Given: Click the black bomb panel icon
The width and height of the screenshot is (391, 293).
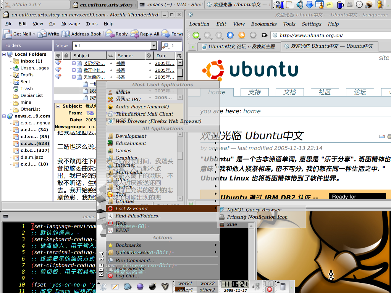Looking at the screenshot, I should click(x=152, y=287).
